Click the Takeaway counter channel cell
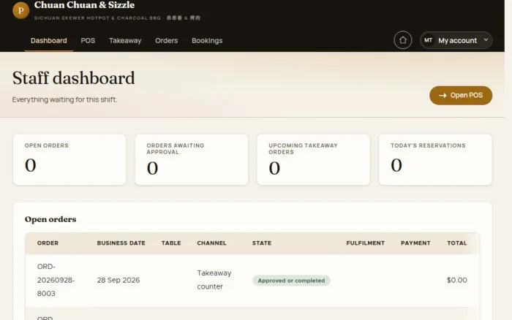Screen dimensions: 512x320 point(214,280)
